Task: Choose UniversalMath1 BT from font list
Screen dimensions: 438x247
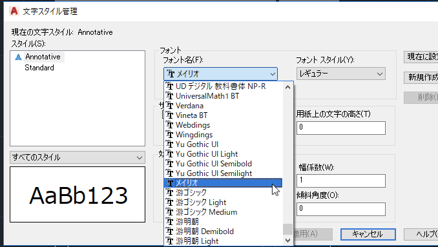Action: [223, 96]
